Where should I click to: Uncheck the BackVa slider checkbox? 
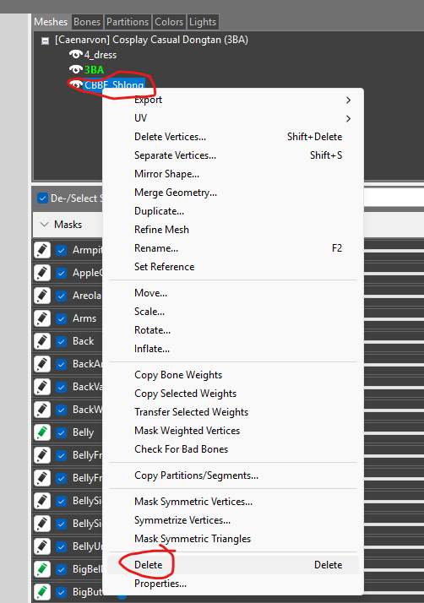coord(61,387)
